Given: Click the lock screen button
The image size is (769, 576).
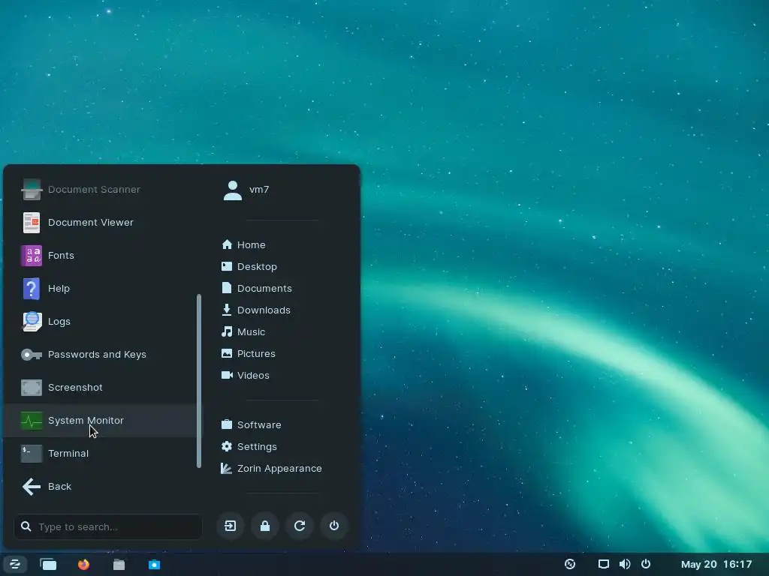Looking at the screenshot, I should point(265,526).
